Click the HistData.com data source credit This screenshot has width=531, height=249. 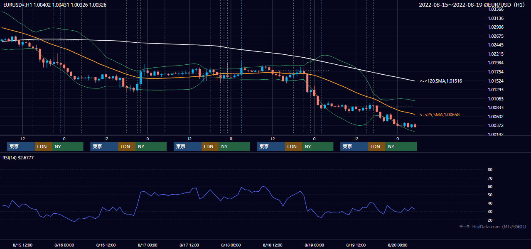click(493, 227)
